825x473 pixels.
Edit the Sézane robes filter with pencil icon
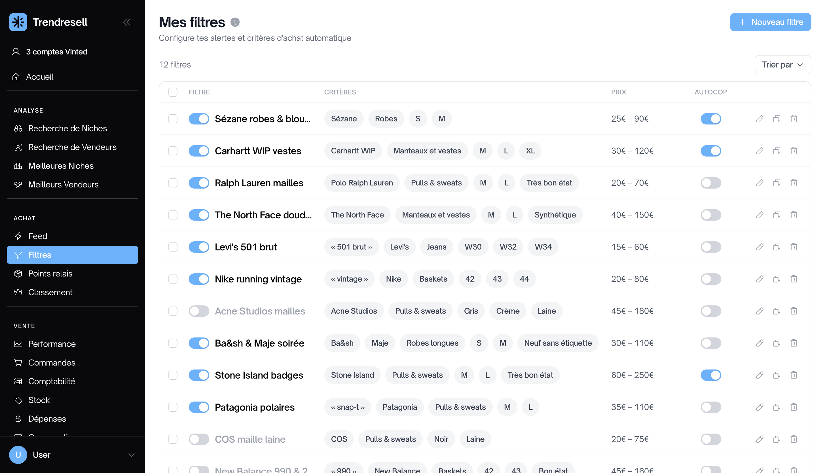pos(760,119)
